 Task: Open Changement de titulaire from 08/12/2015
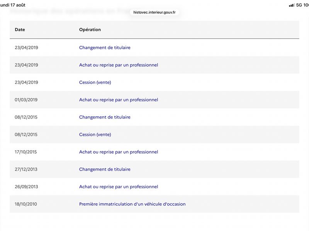click(x=105, y=117)
